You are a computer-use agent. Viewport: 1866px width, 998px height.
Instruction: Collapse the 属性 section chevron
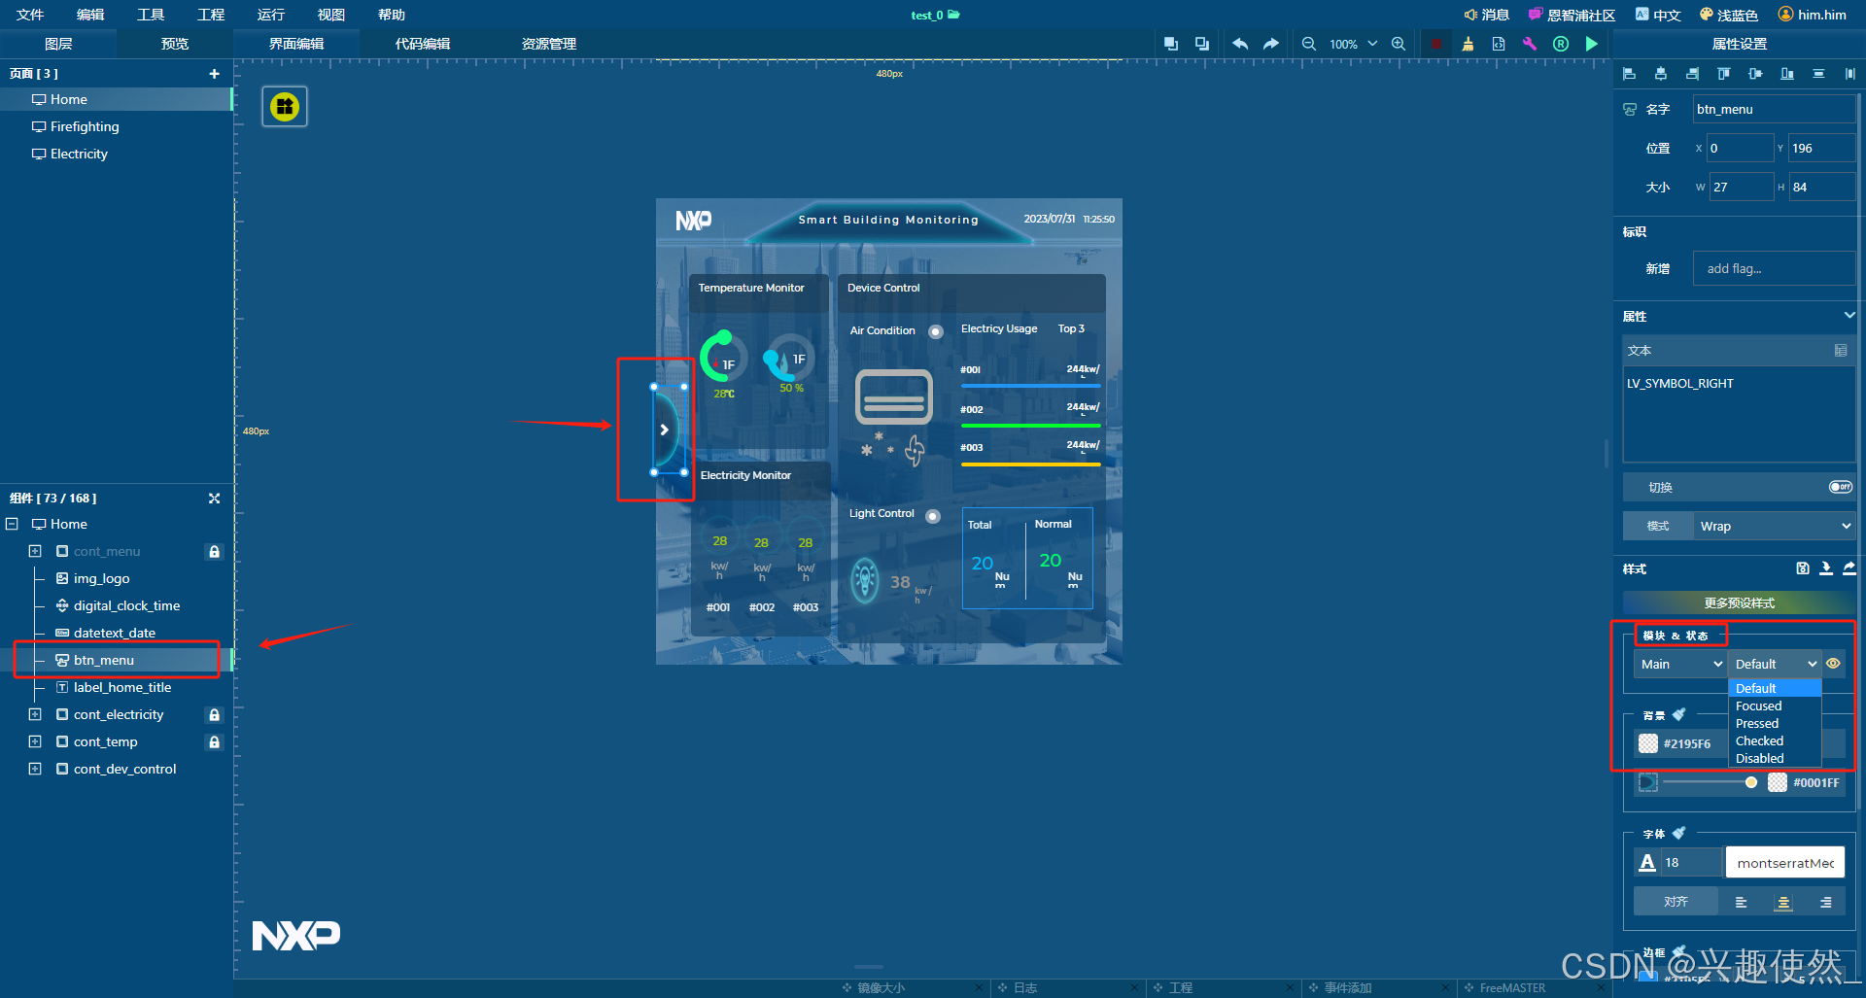click(1849, 315)
